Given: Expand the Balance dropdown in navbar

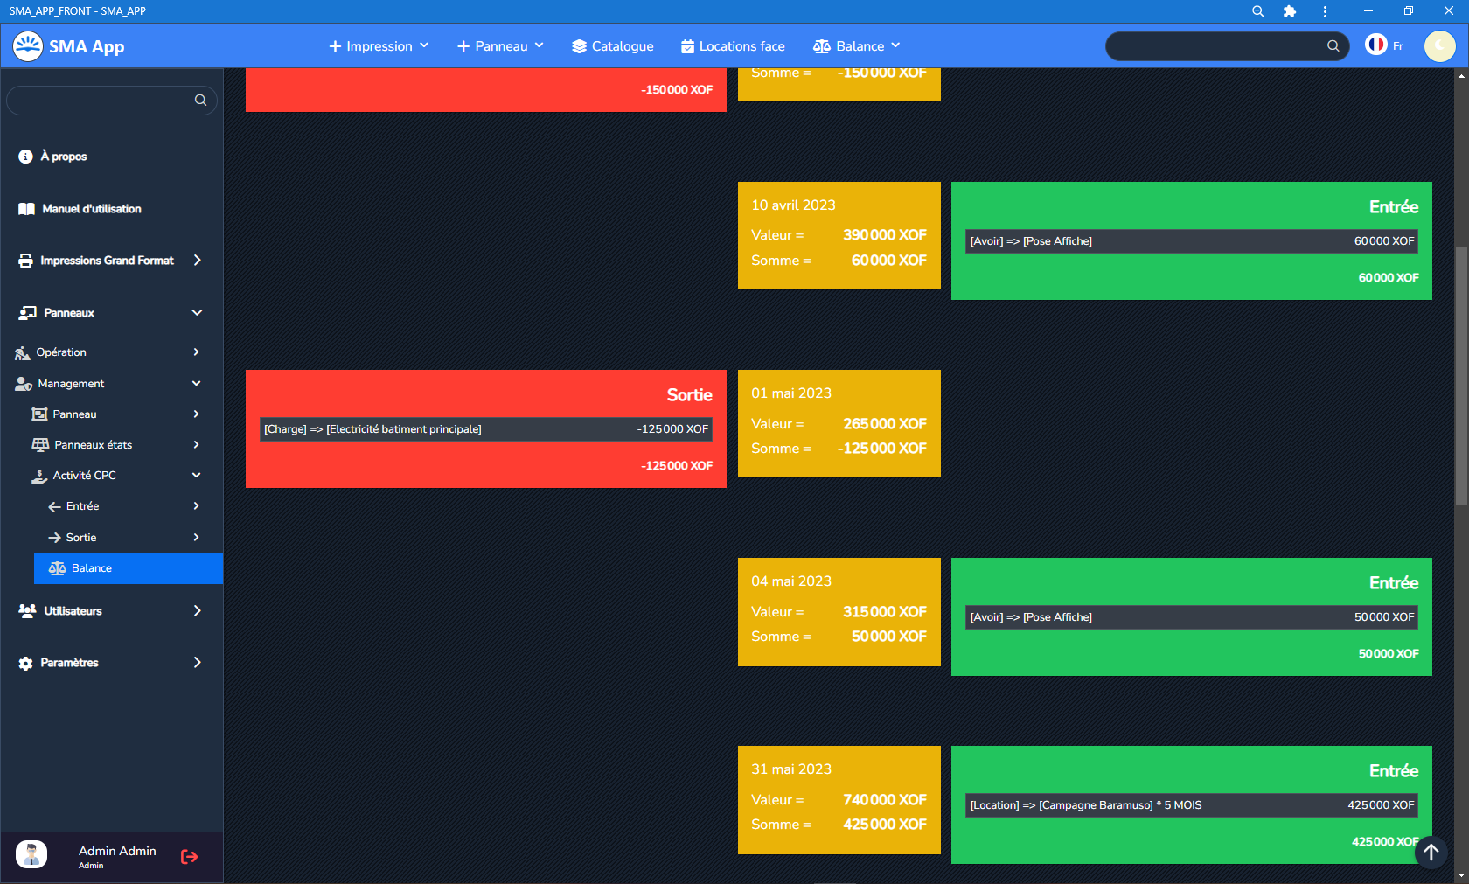Looking at the screenshot, I should click(x=856, y=46).
